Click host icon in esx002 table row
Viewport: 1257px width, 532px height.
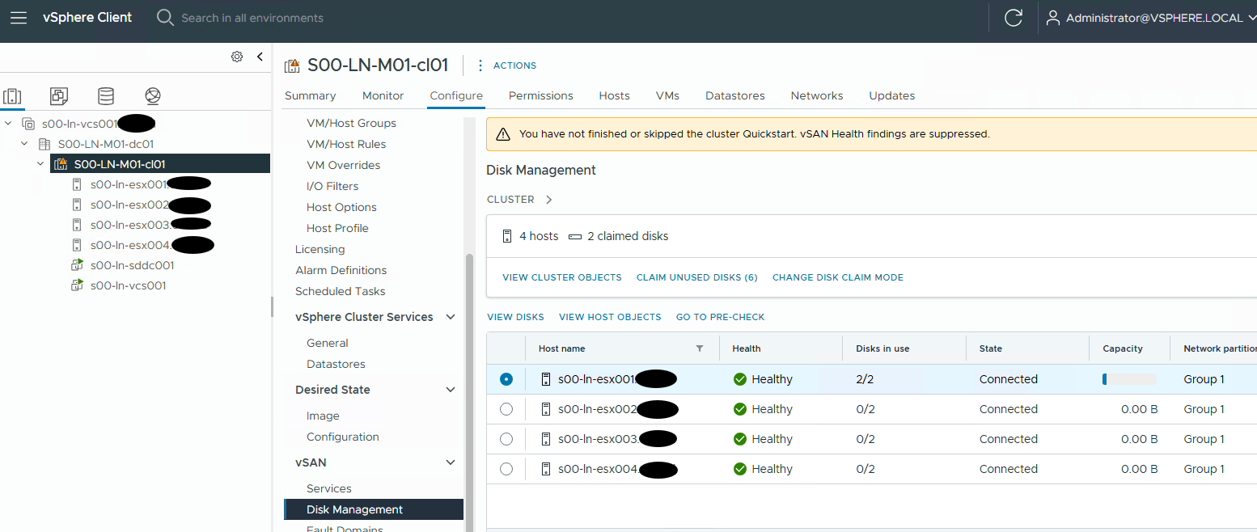tap(546, 409)
